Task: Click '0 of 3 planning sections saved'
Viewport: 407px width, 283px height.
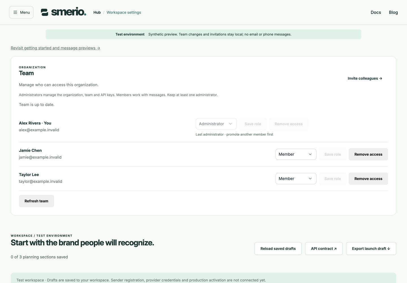Action: click(x=39, y=257)
